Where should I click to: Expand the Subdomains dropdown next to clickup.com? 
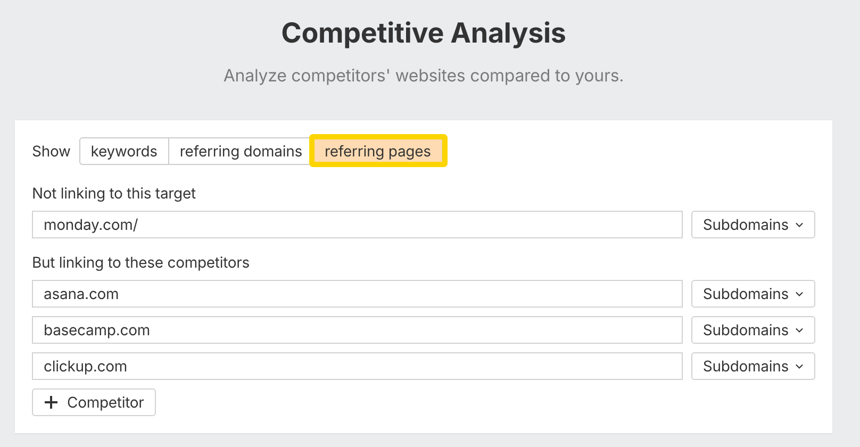[752, 366]
